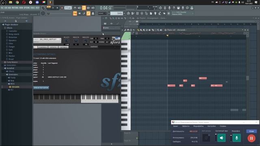Open the Настройки menu in the recorder
This screenshot has width=260, height=146.
pyautogui.click(x=212, y=126)
